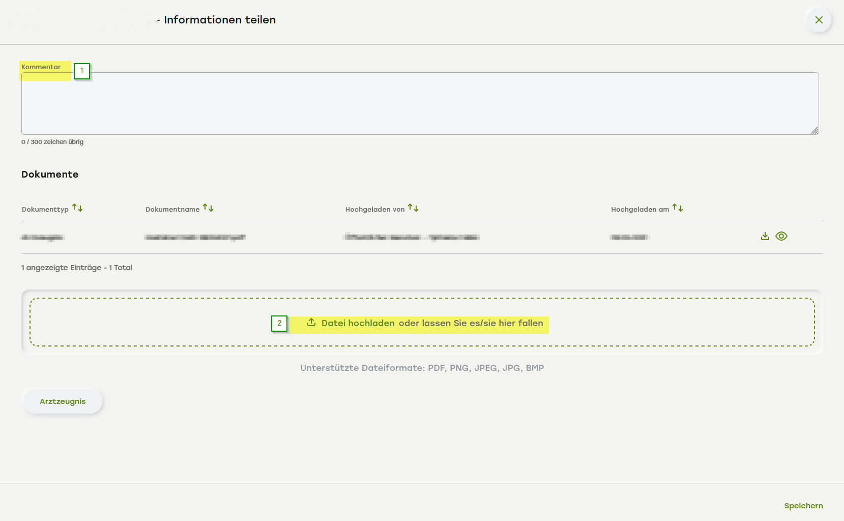Click the upload icon in the drop zone
This screenshot has height=521, width=844.
pos(311,323)
